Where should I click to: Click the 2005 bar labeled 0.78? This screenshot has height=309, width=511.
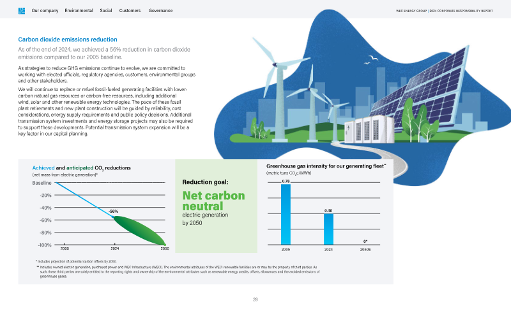(286, 214)
